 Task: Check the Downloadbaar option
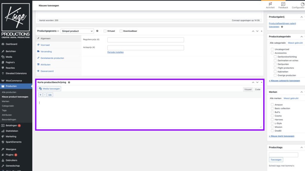(121, 31)
